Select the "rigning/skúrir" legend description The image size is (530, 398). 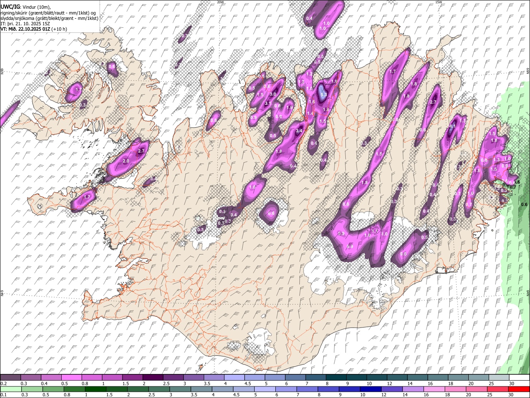point(14,13)
